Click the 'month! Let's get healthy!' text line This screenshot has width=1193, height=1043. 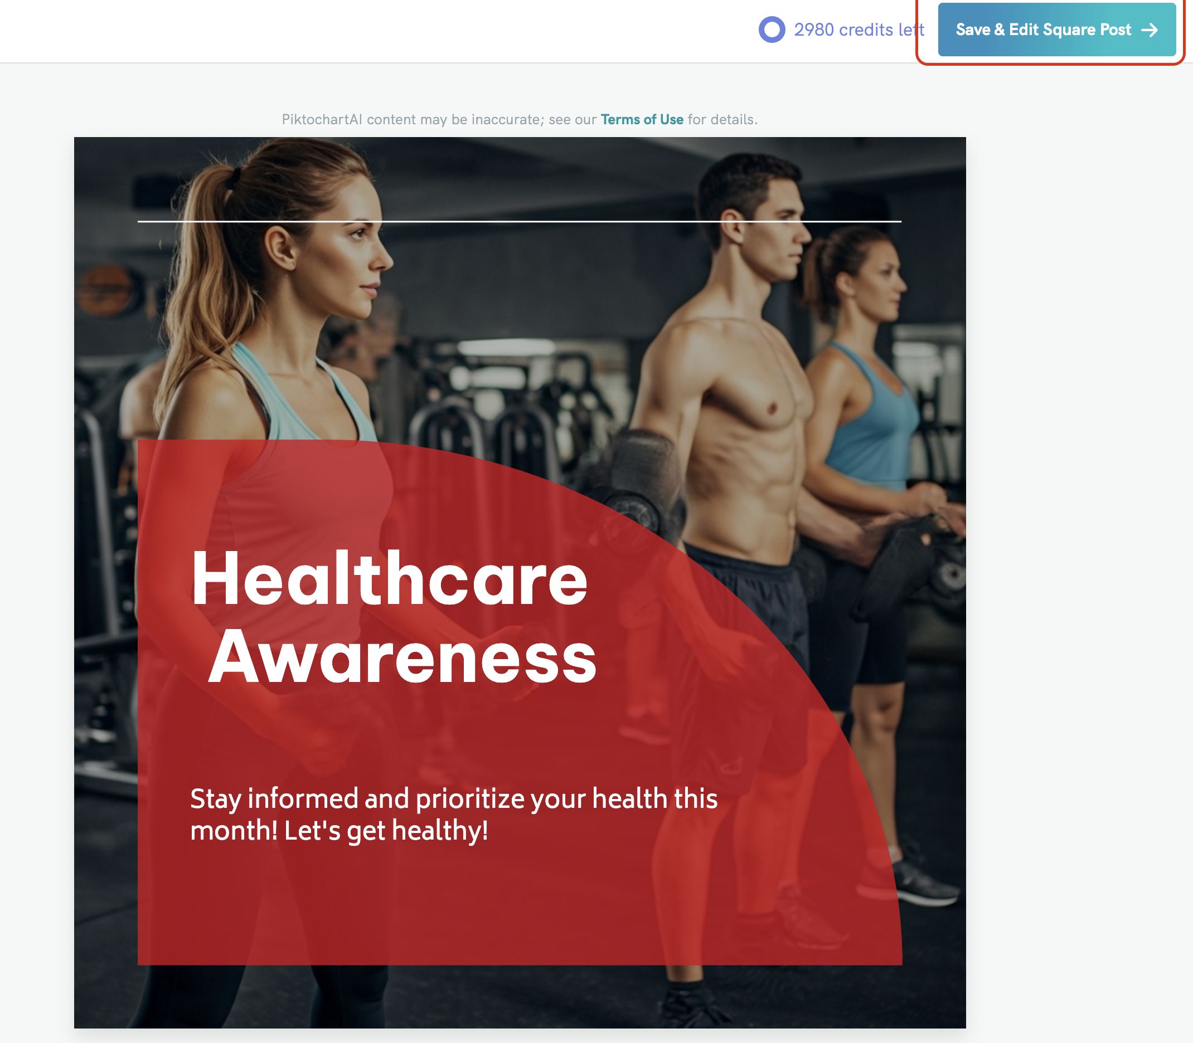tap(339, 831)
